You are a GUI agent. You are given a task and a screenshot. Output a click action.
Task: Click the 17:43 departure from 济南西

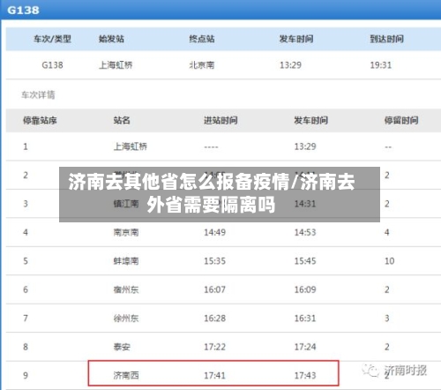point(305,375)
